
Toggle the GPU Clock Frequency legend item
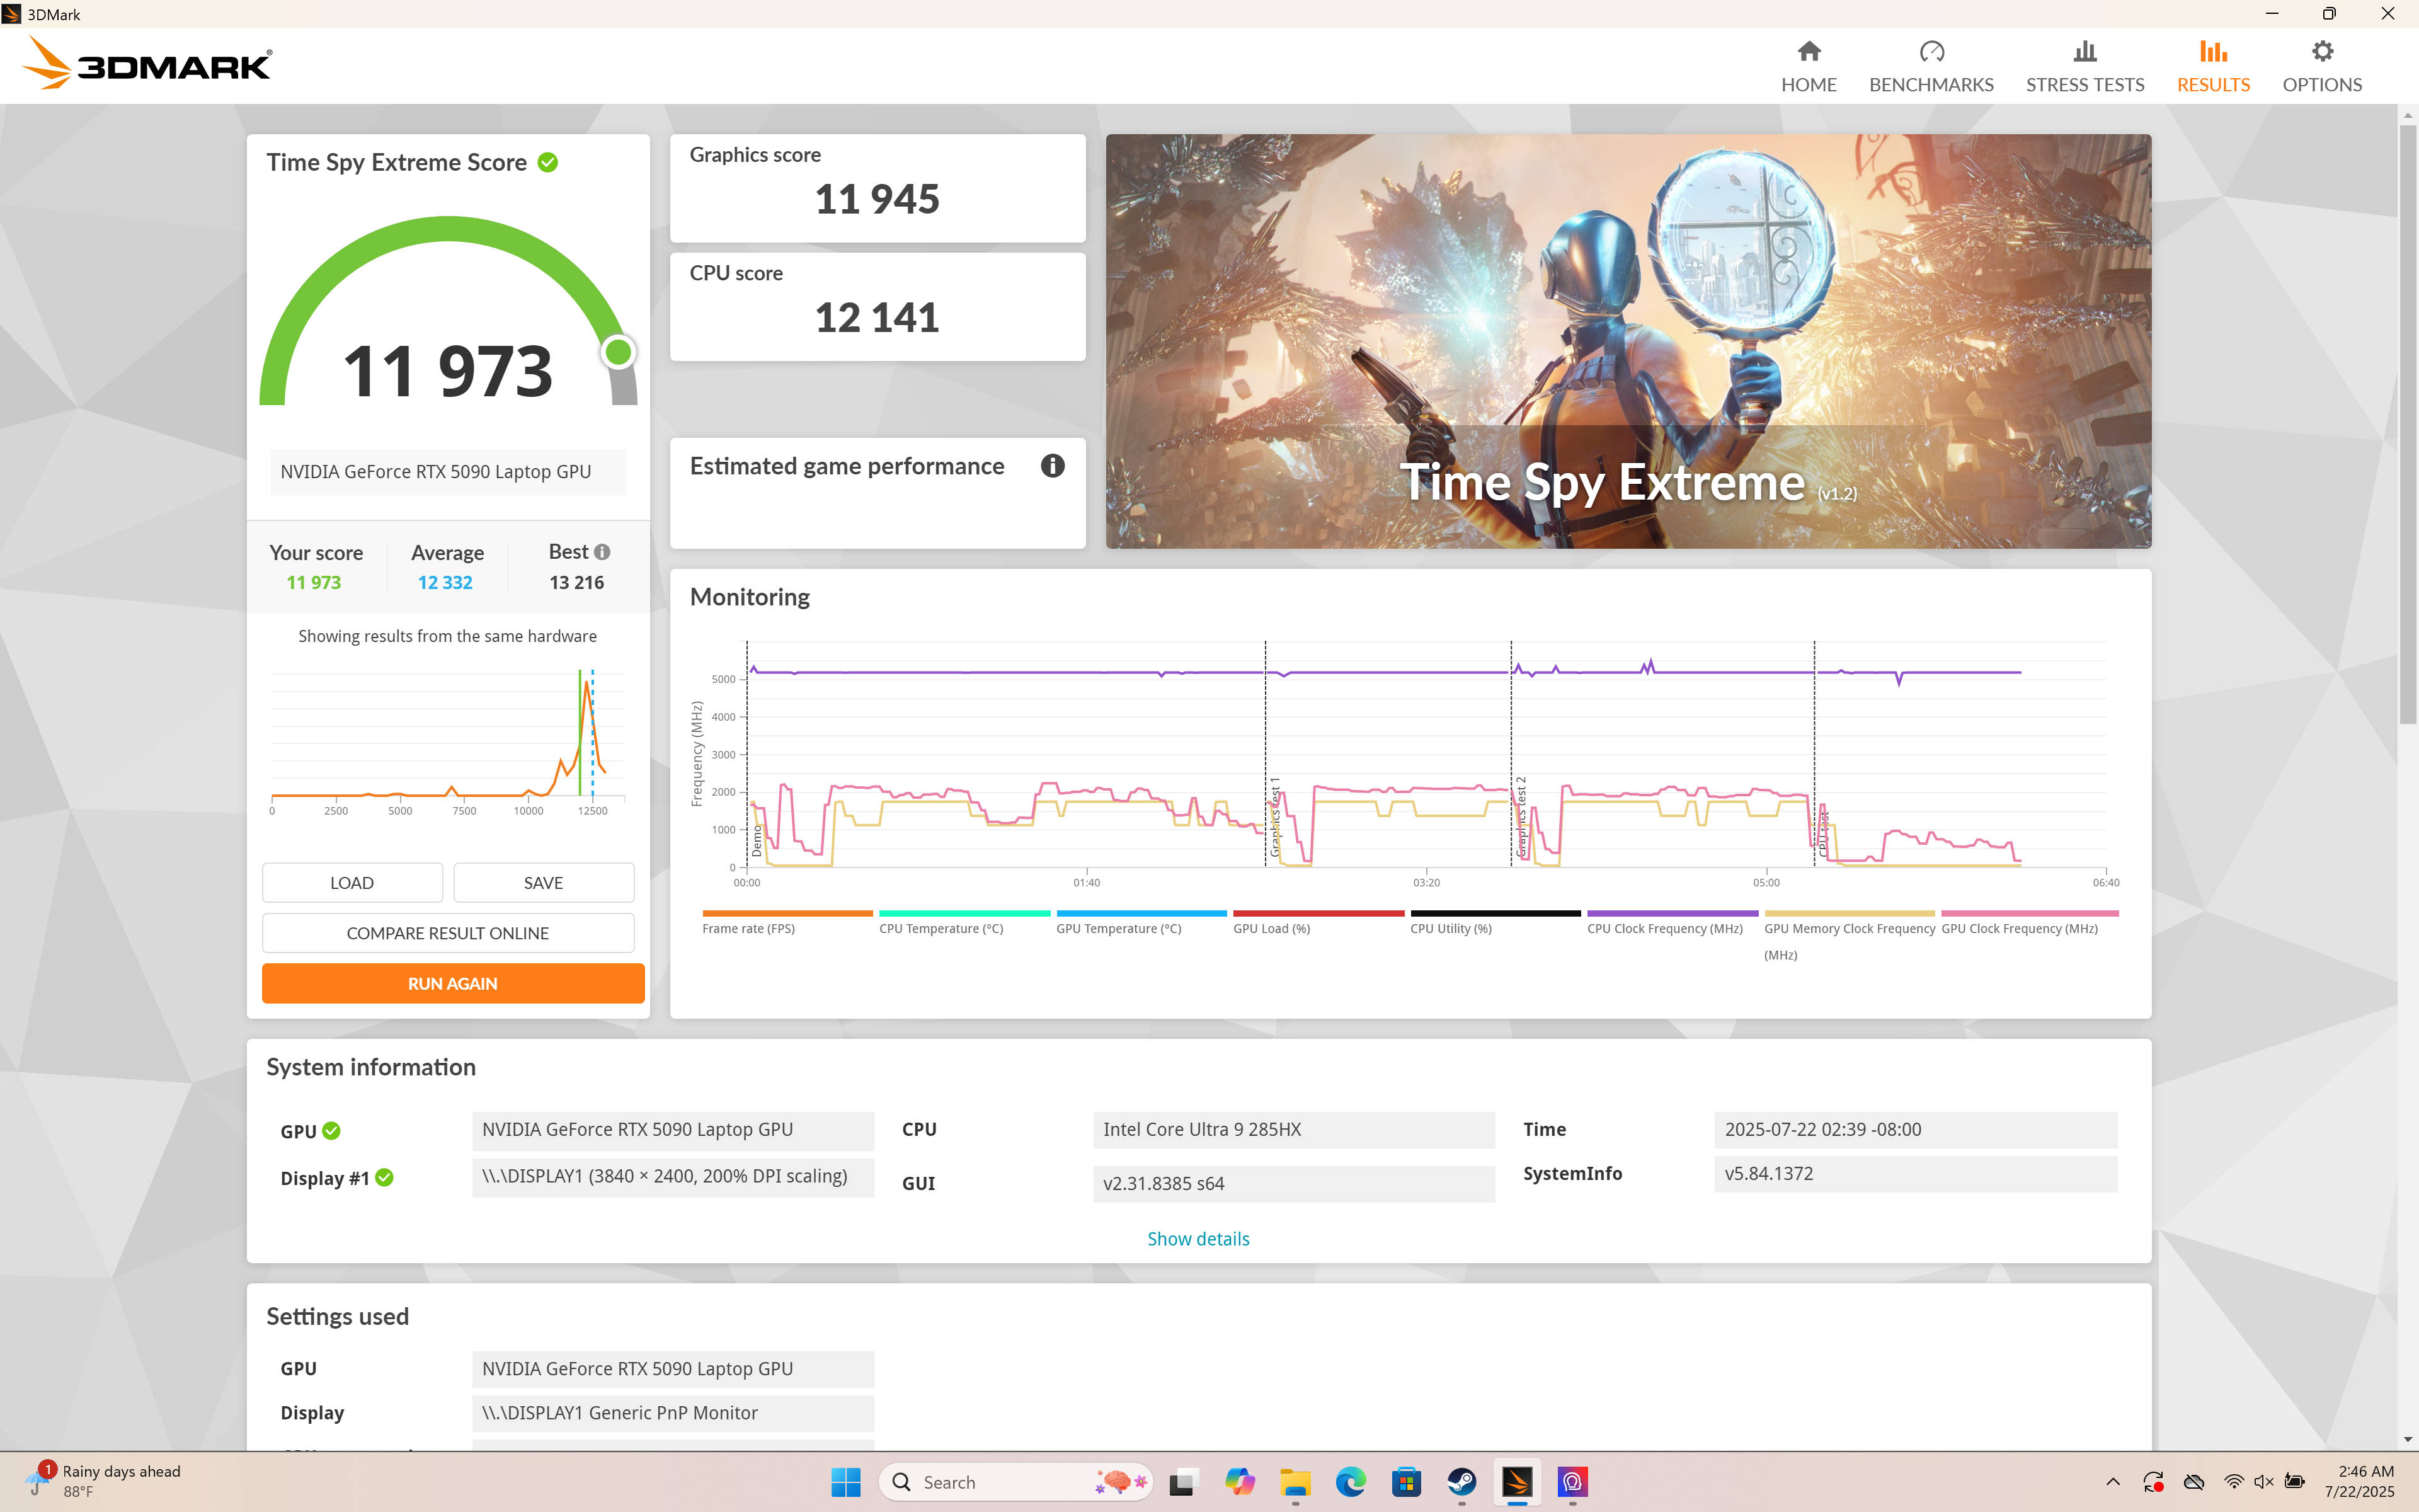pyautogui.click(x=2029, y=922)
